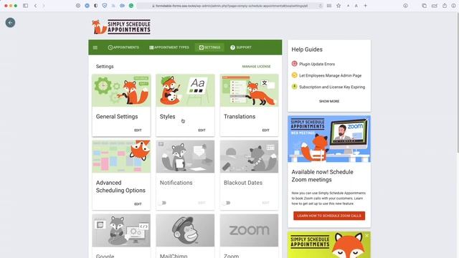Open Subscription and License Key Expiring guide
Viewport: 459px width, 258px height.
tap(332, 87)
